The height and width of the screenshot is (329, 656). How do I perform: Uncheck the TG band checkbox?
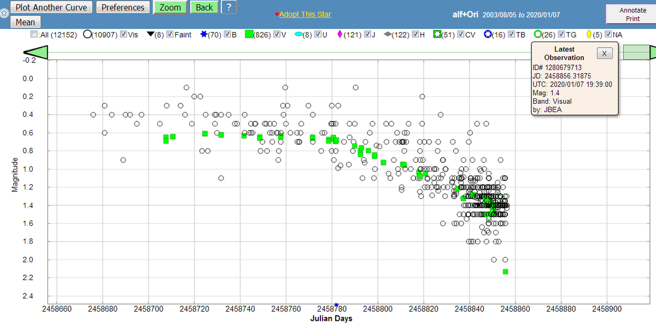tap(562, 35)
